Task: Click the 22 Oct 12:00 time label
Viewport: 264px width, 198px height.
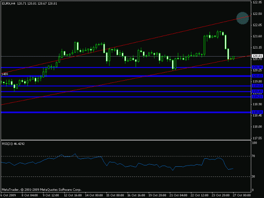Action: click(199, 195)
